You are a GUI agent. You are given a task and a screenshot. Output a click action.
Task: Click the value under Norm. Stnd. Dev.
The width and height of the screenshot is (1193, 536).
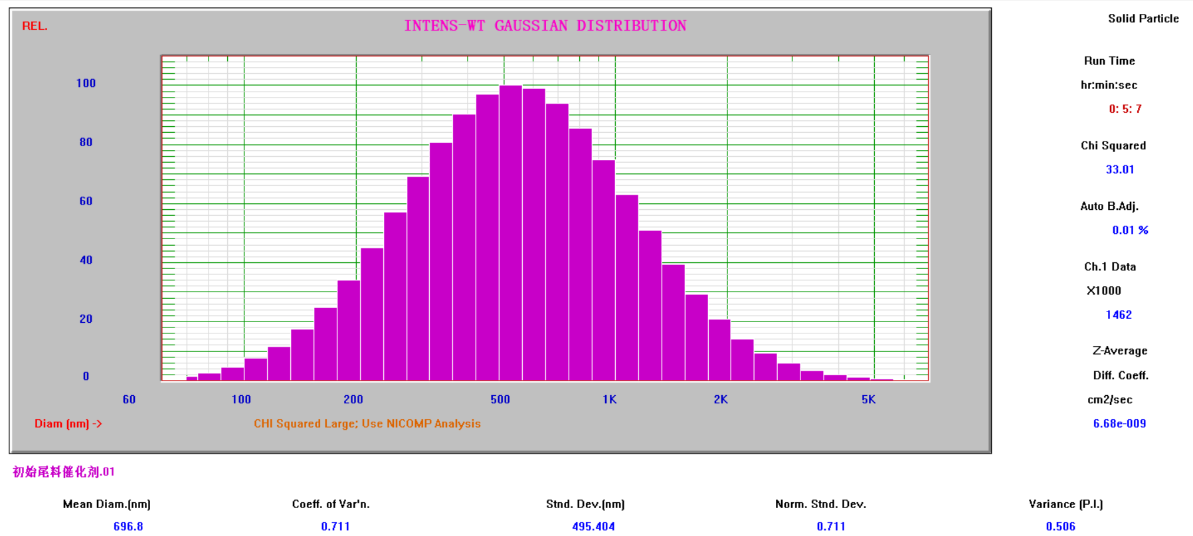831,526
